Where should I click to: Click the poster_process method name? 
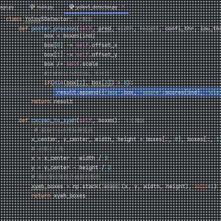pyautogui.click(x=54, y=28)
